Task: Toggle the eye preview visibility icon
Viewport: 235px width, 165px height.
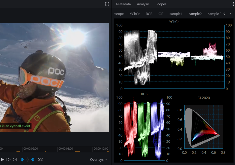Action: (x=40, y=160)
